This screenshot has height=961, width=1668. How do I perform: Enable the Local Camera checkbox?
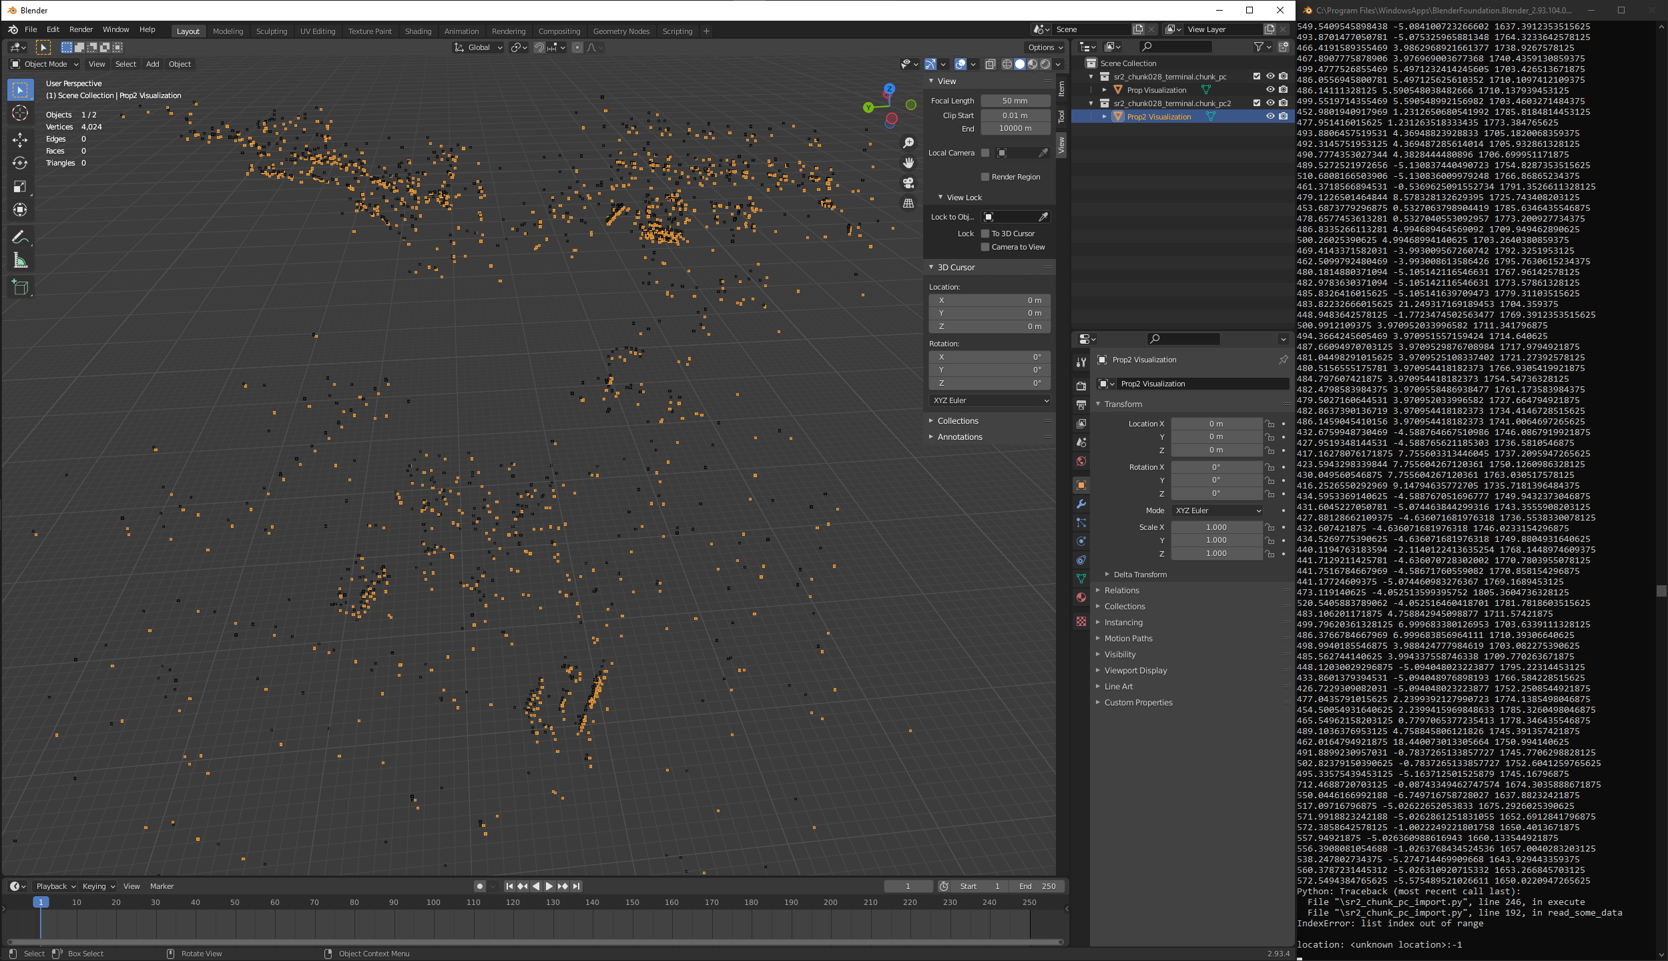pyautogui.click(x=985, y=153)
